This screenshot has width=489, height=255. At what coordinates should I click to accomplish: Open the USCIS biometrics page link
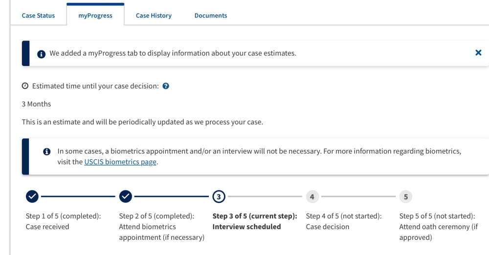(x=120, y=162)
